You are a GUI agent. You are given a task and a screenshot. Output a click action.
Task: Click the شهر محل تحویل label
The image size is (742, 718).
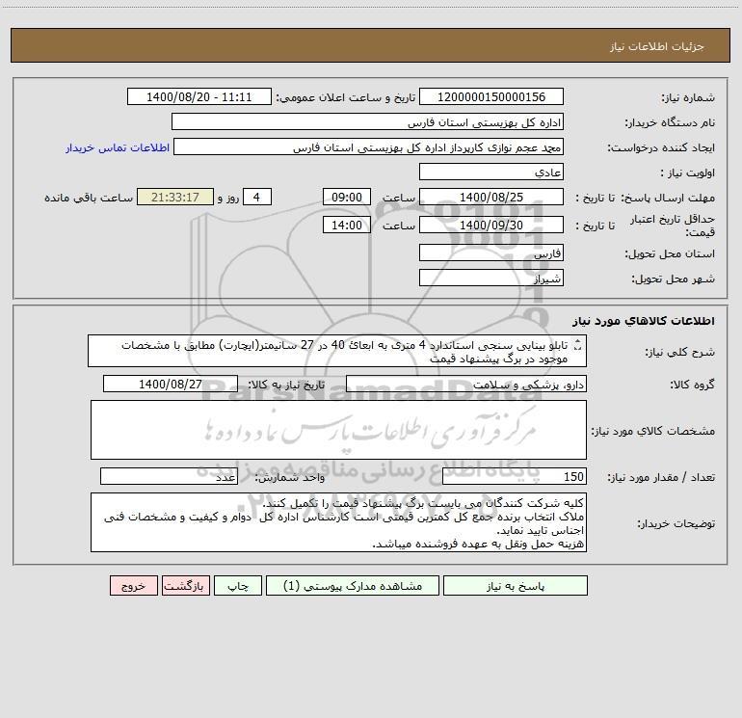[x=674, y=279]
